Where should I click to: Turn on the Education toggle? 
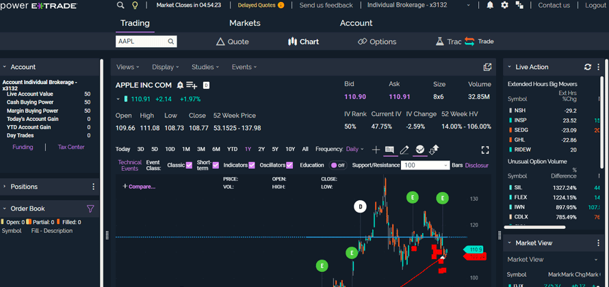click(x=337, y=165)
